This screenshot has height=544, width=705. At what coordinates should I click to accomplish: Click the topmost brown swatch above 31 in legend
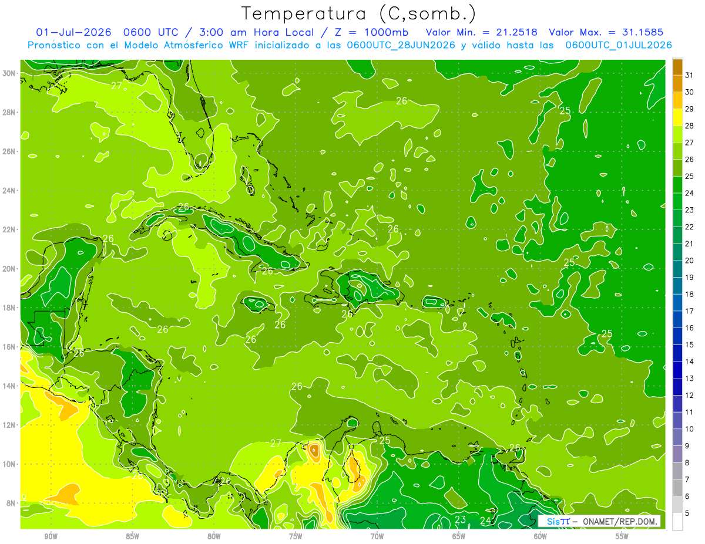coord(677,66)
